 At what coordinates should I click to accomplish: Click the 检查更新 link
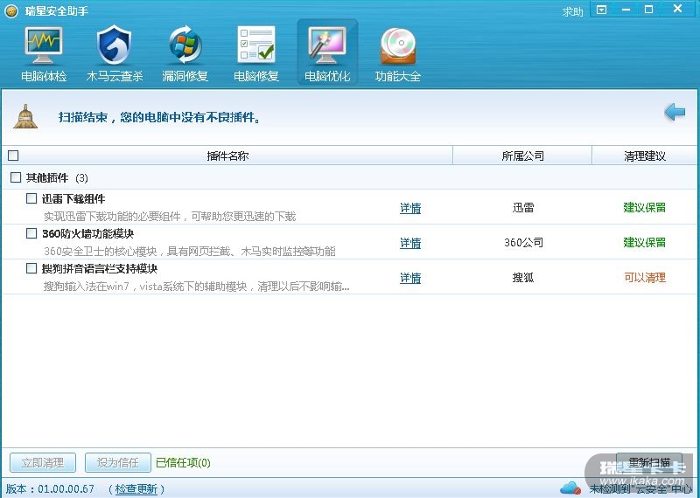click(x=136, y=489)
